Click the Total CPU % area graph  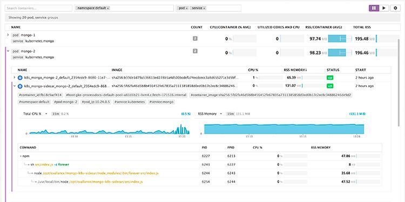click(109, 129)
